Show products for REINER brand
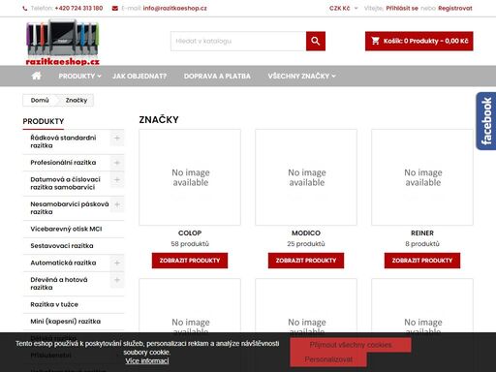Screen dimensions: 496x372 pyautogui.click(x=422, y=261)
